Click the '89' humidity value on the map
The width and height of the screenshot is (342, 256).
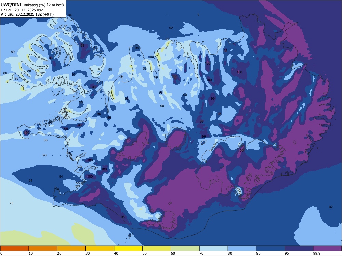point(13,52)
